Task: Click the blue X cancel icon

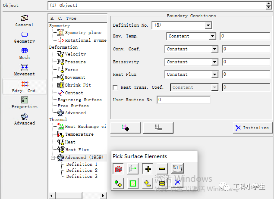Action: (177, 183)
